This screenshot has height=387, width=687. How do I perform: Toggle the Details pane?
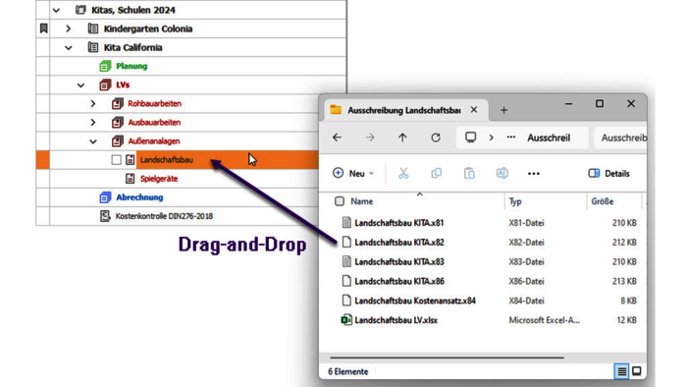coord(609,174)
